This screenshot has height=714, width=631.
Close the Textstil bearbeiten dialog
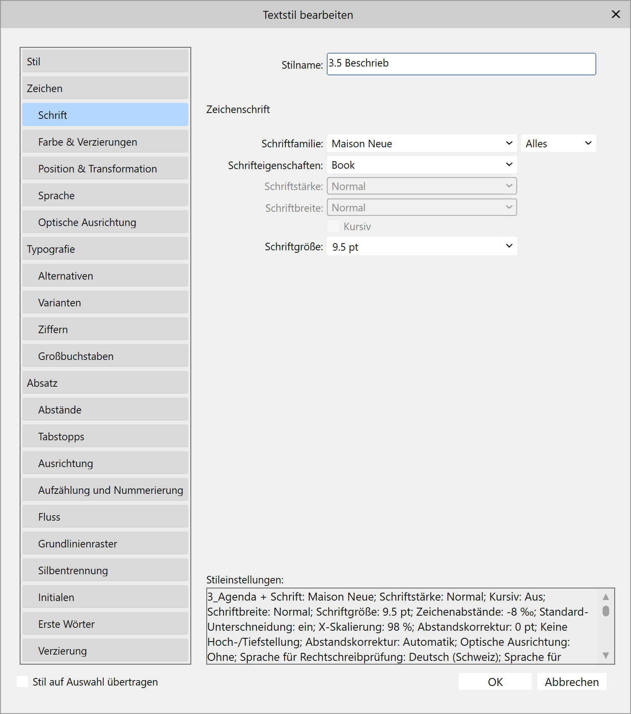616,14
